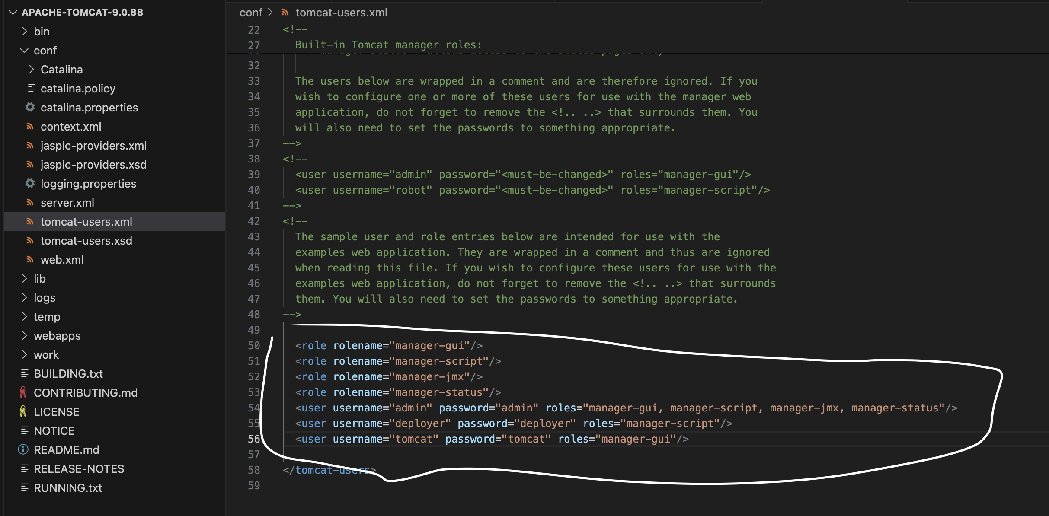
Task: Click username="admin" on line 54
Action: (x=383, y=408)
